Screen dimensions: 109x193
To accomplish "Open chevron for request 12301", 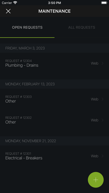I will tap(102, 156).
